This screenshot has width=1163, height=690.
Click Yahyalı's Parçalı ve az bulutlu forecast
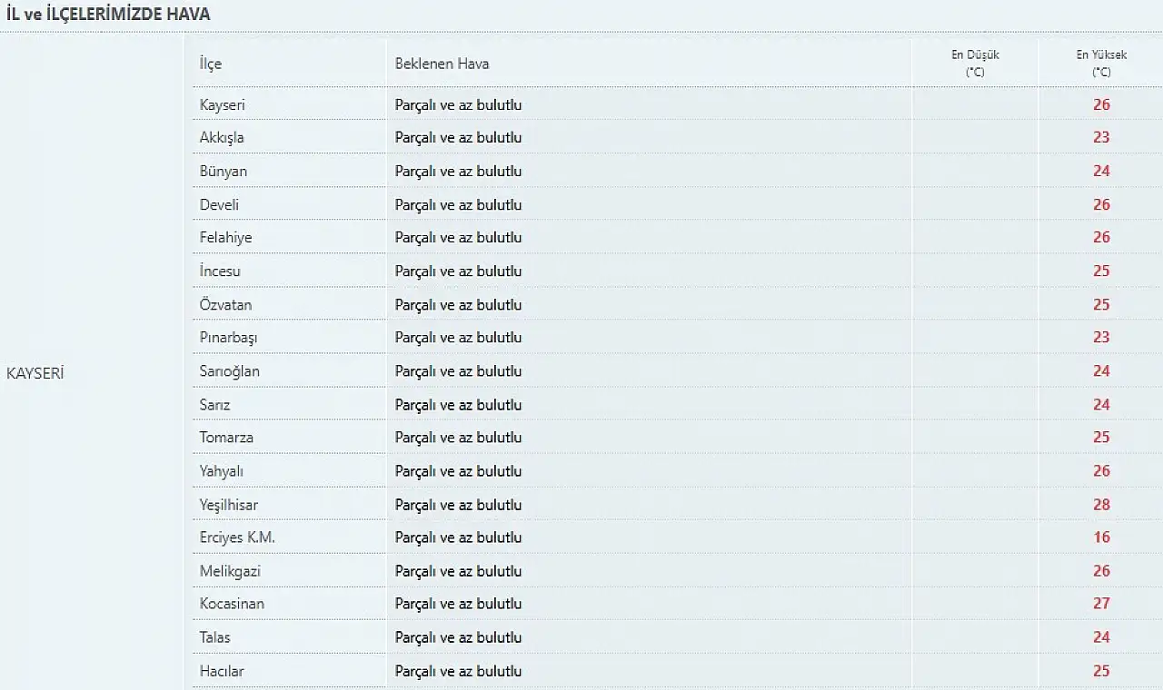click(459, 471)
